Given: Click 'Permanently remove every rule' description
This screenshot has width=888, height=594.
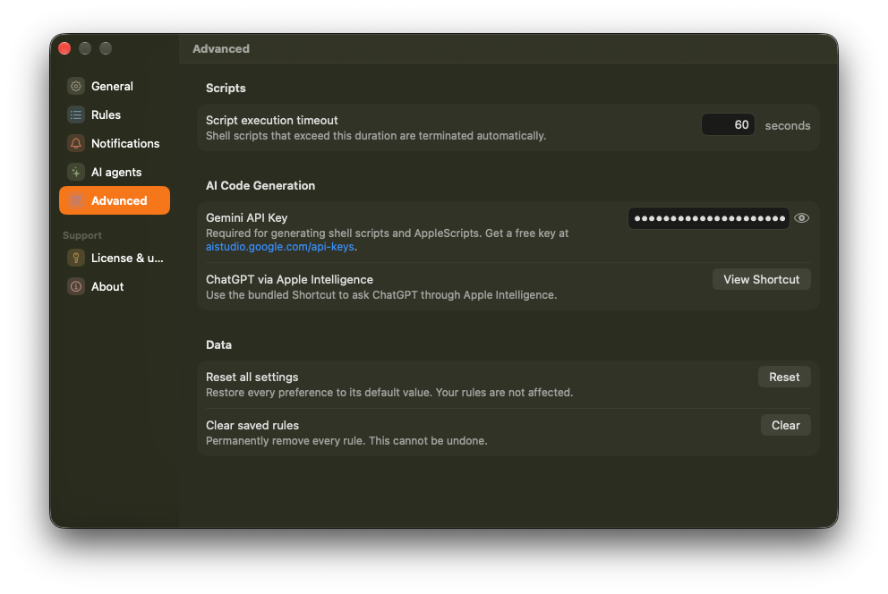Looking at the screenshot, I should (x=346, y=441).
